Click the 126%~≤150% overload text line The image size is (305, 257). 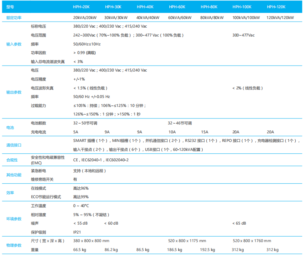[x=107, y=114]
